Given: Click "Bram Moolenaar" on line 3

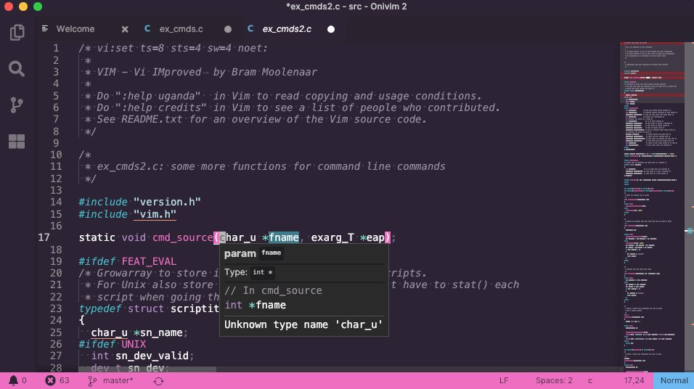Looking at the screenshot, I should pyautogui.click(x=274, y=72).
